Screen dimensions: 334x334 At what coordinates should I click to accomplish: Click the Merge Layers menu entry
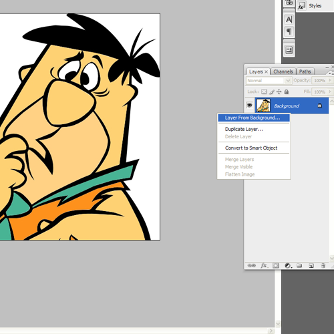tap(254, 160)
